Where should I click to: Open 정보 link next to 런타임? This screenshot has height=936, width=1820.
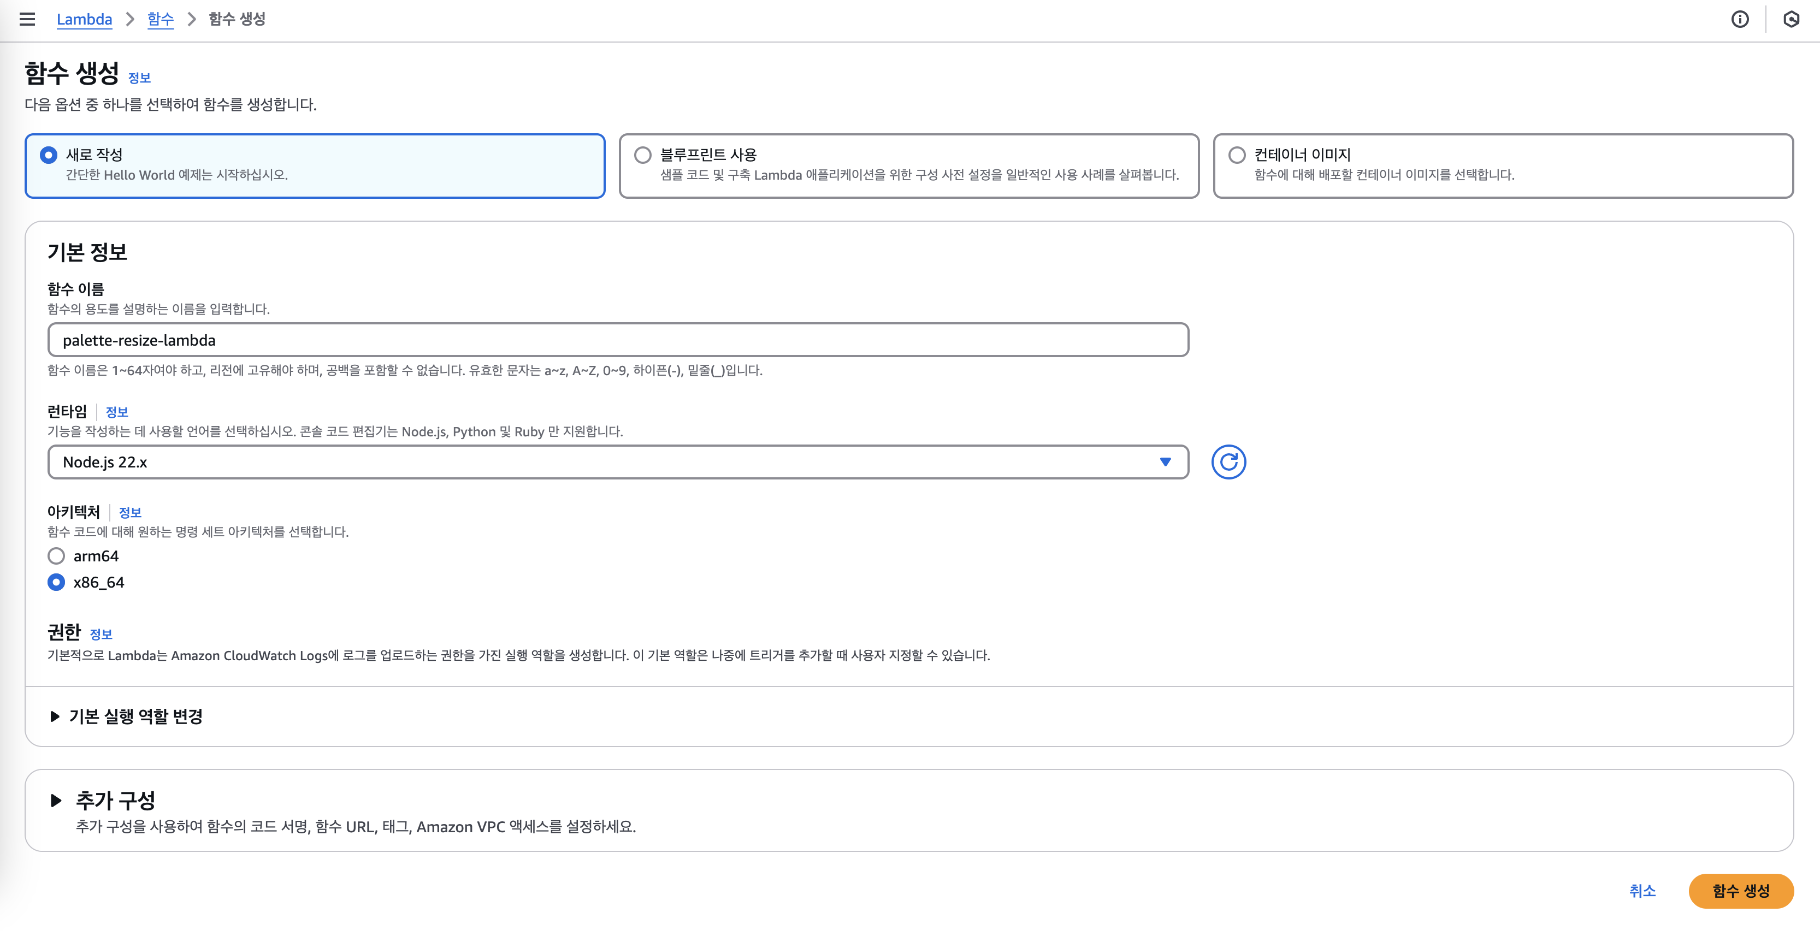[116, 412]
